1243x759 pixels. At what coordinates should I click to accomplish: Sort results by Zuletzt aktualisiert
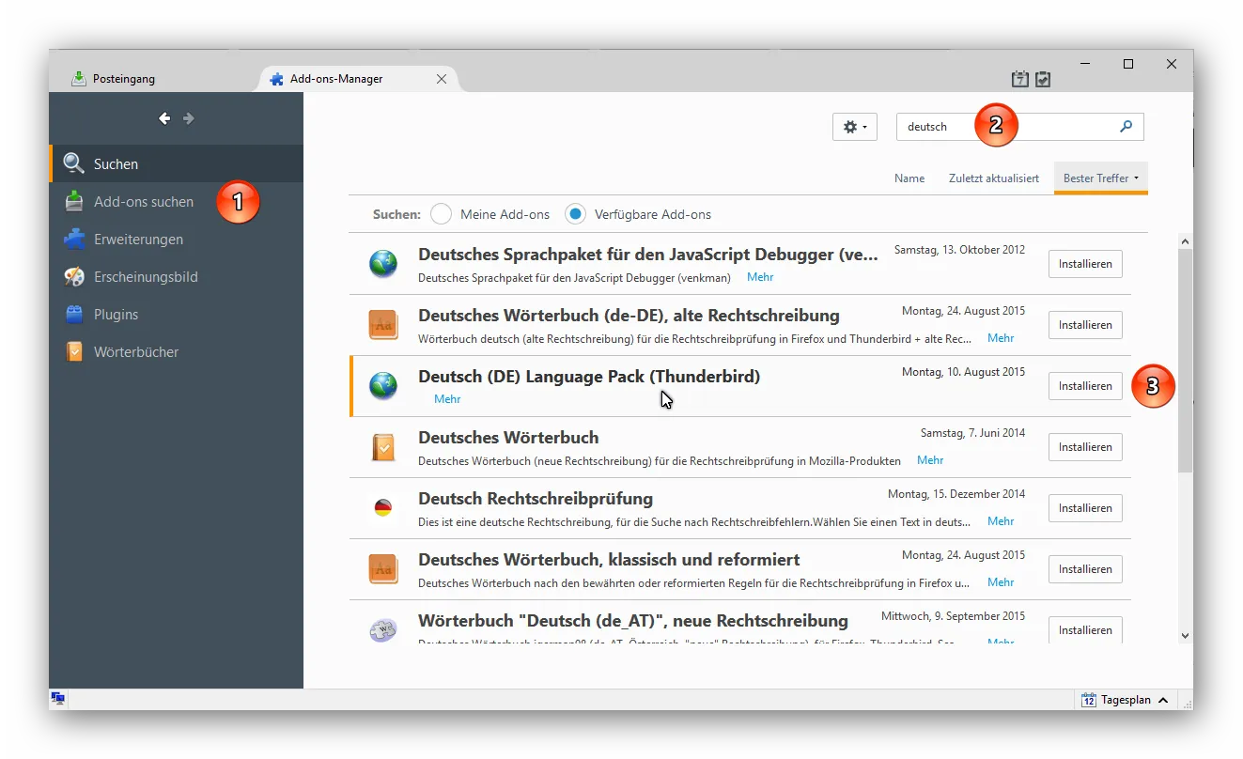994,178
